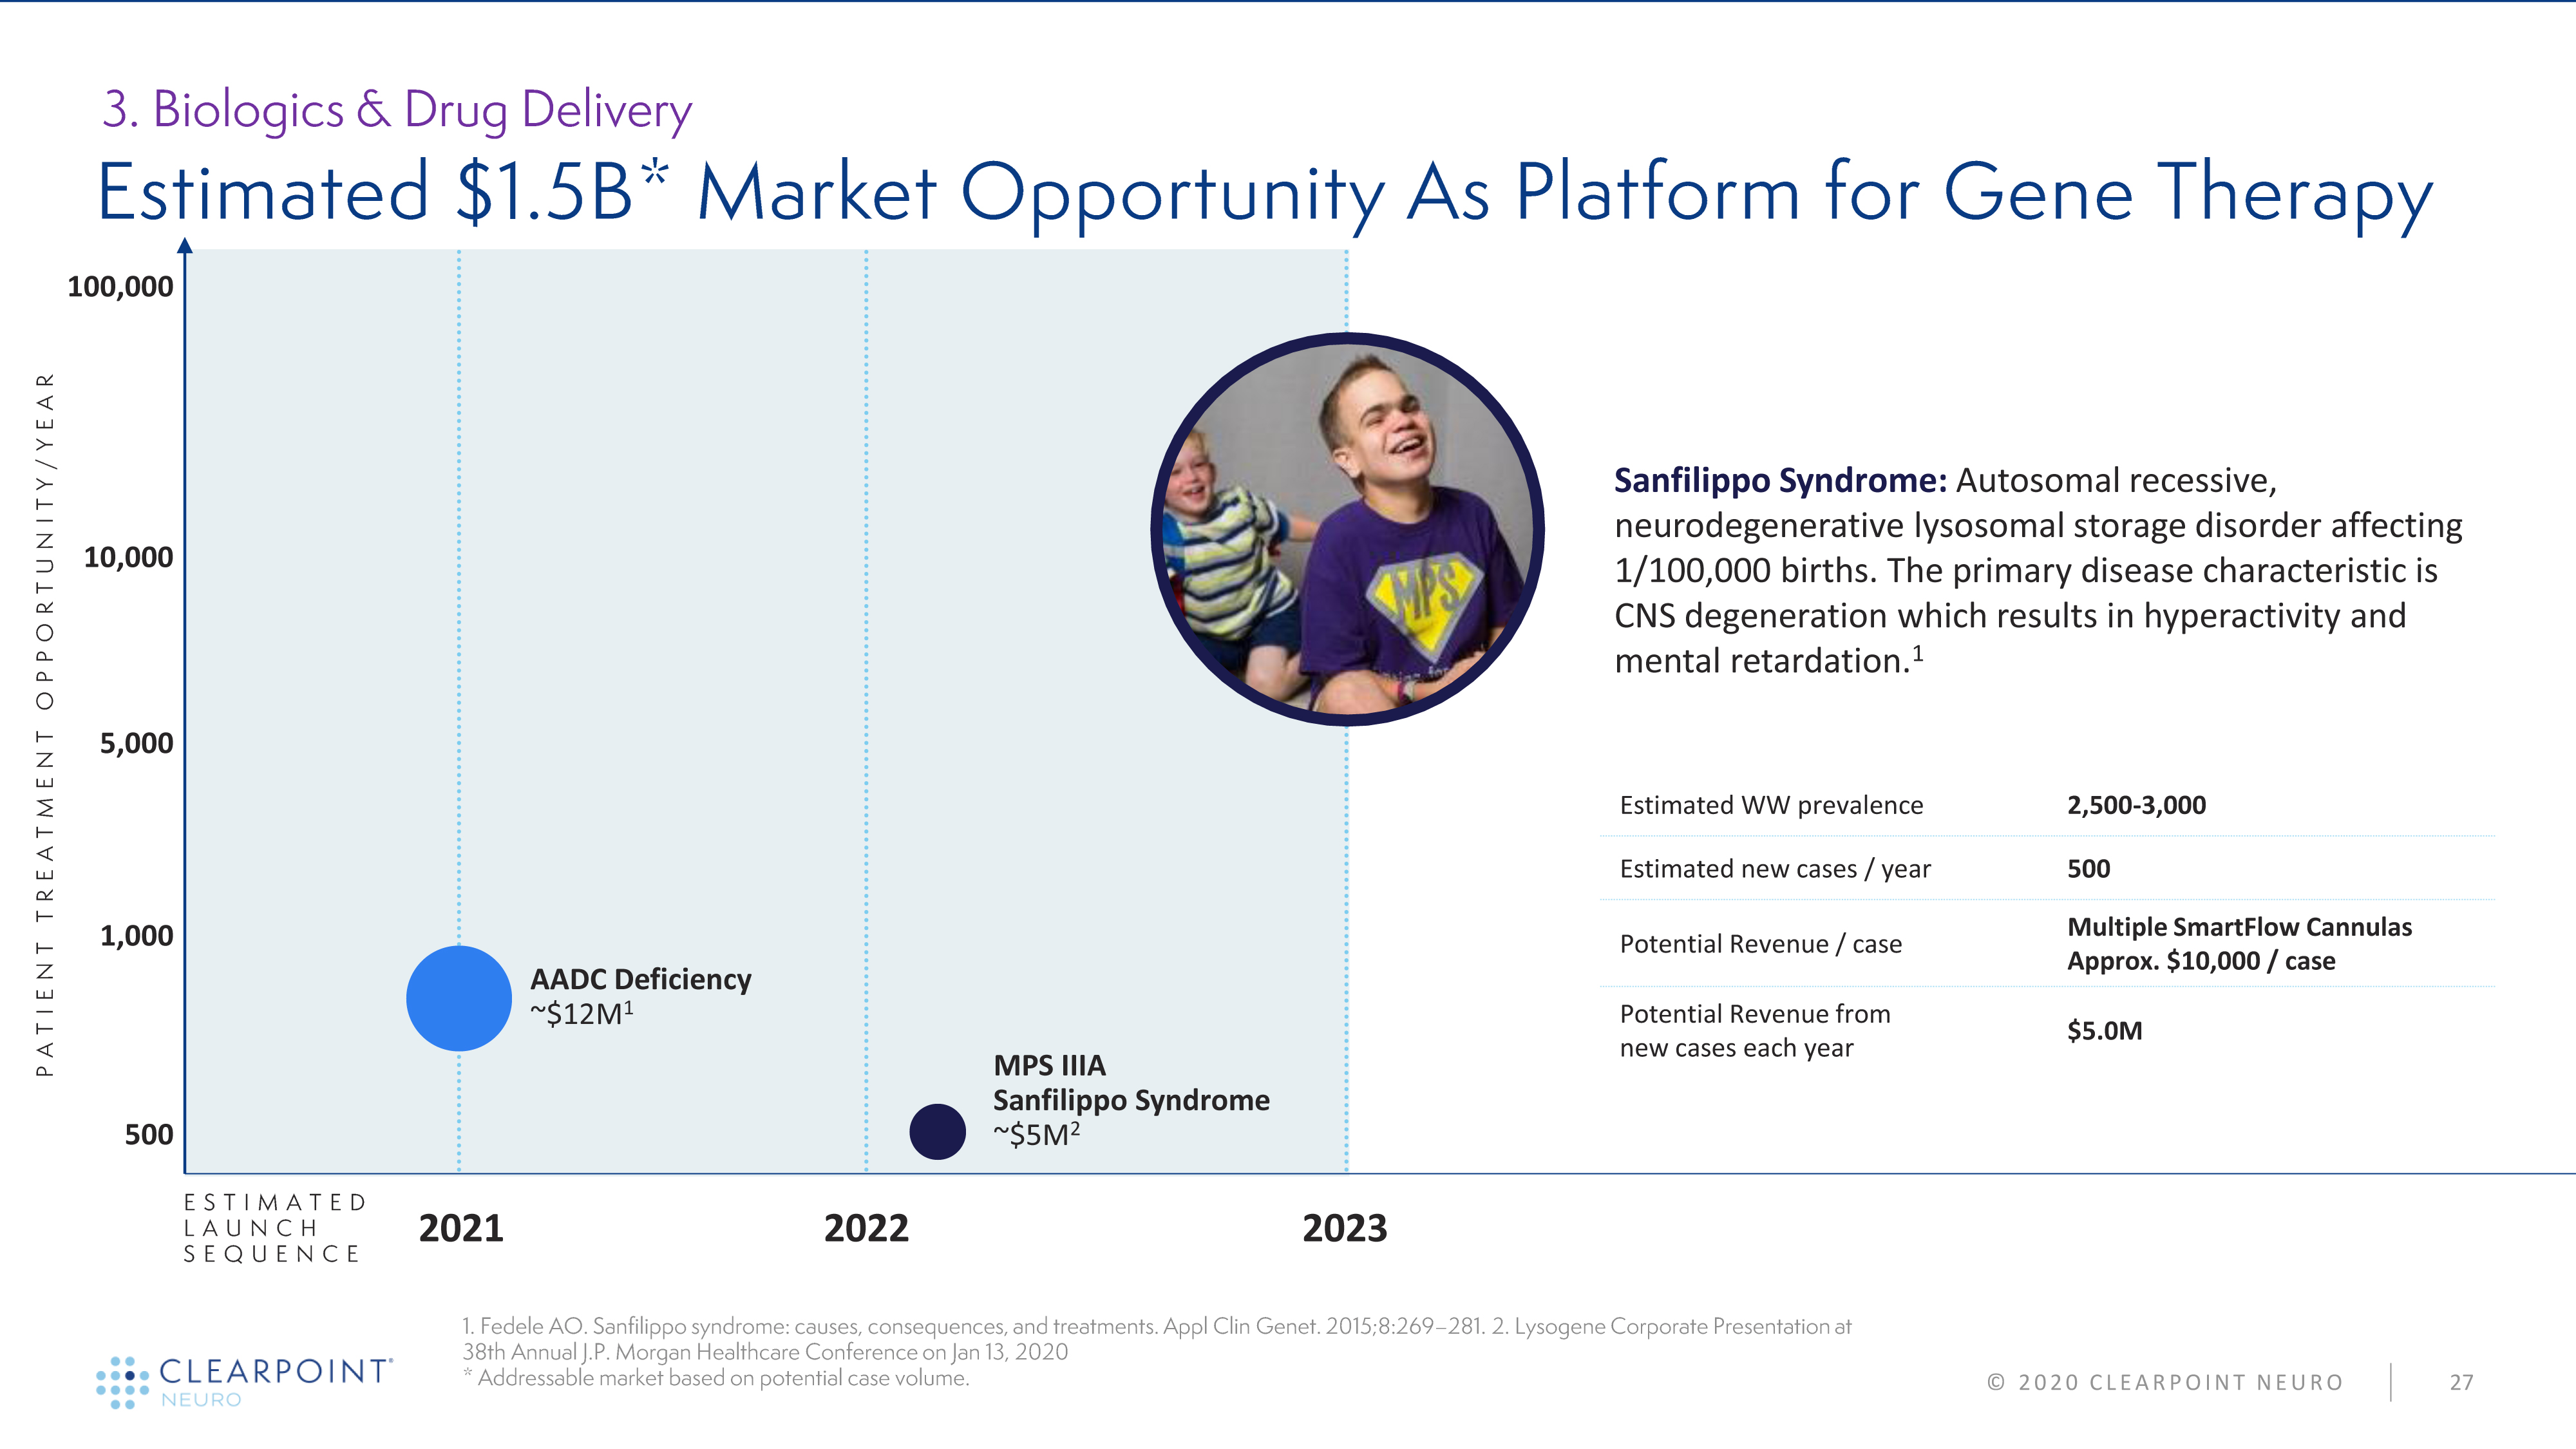The image size is (2576, 1449).
Task: Click the Y-axis arrow tip
Action: tap(185, 245)
